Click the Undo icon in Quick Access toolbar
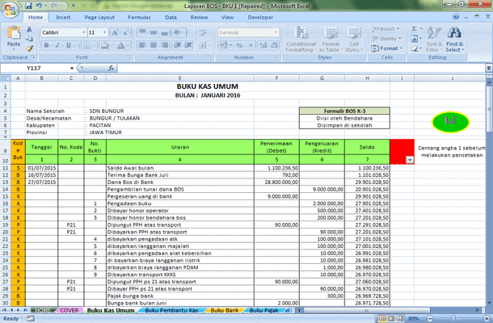 (x=39, y=6)
